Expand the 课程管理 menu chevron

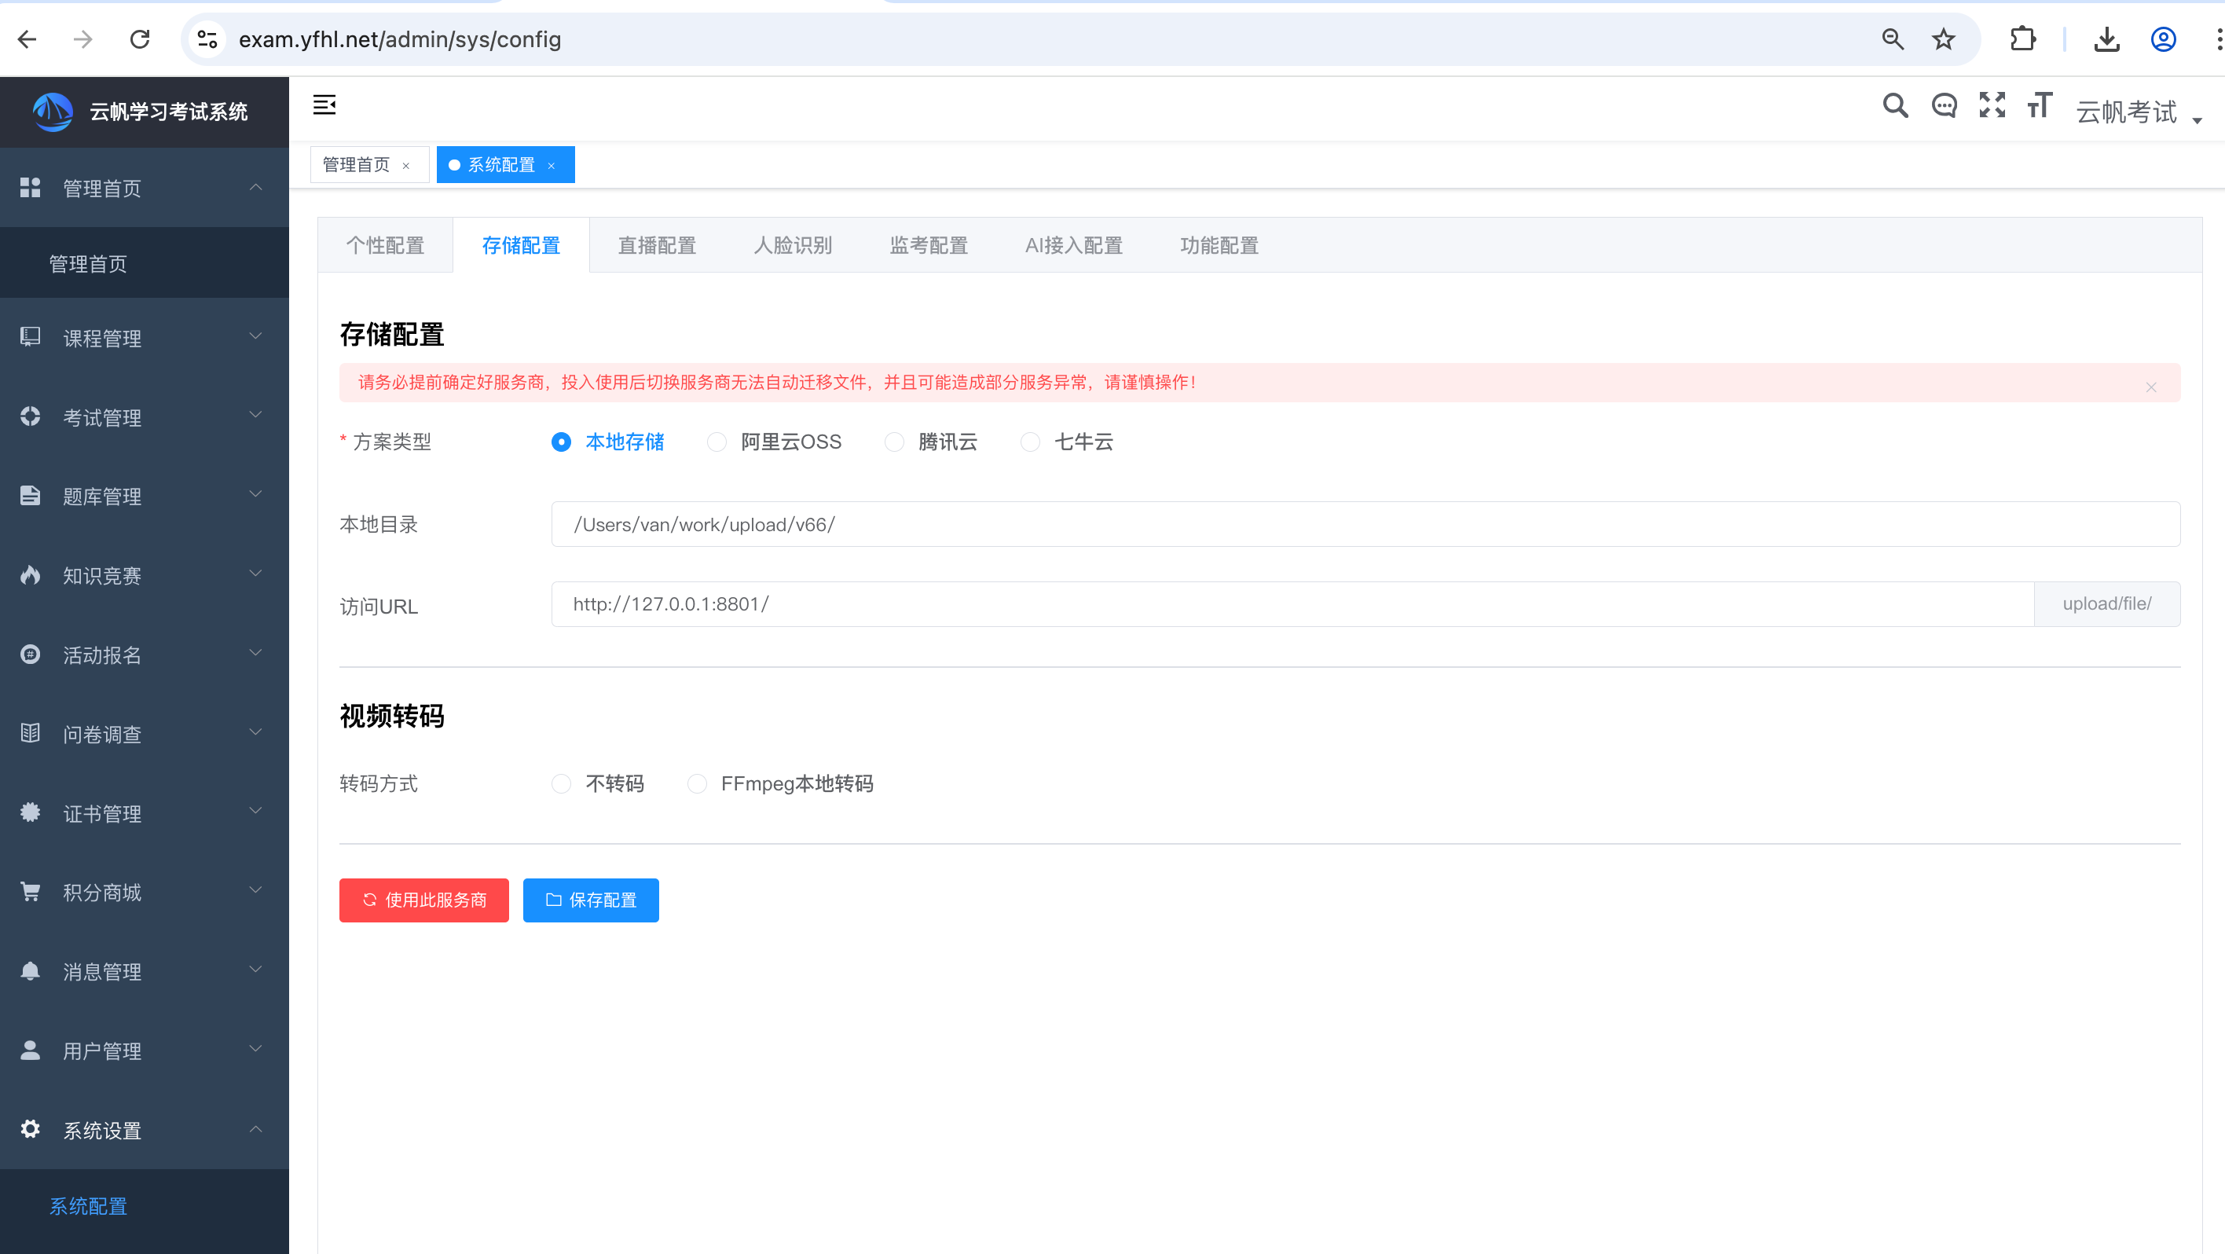pos(255,336)
